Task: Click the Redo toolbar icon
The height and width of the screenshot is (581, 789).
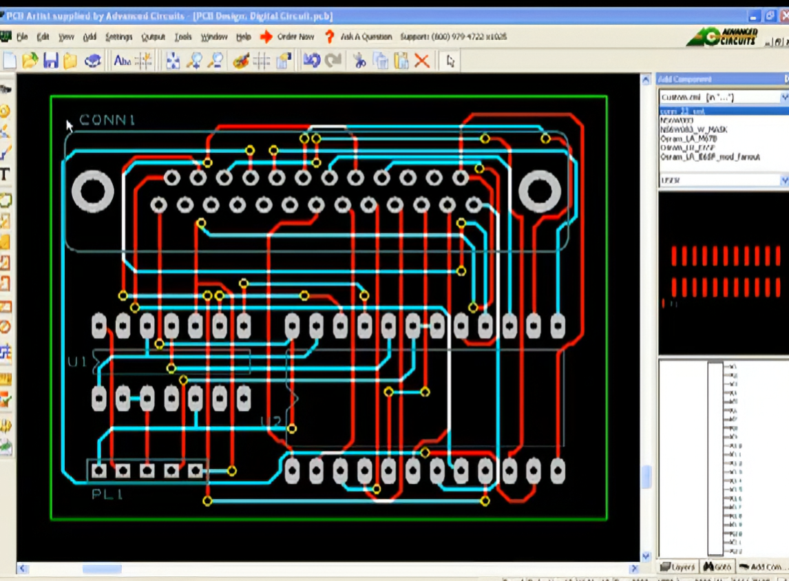Action: pyautogui.click(x=333, y=61)
